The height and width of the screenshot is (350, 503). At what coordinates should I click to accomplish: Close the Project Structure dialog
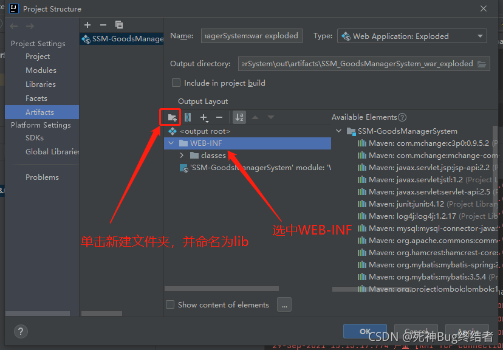pos(484,9)
